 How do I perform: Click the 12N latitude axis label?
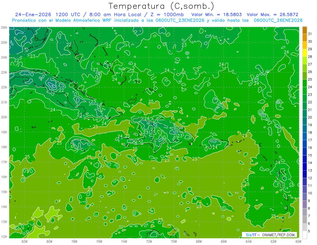pyautogui.click(x=4, y=237)
